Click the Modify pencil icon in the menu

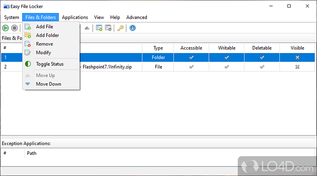click(x=28, y=53)
